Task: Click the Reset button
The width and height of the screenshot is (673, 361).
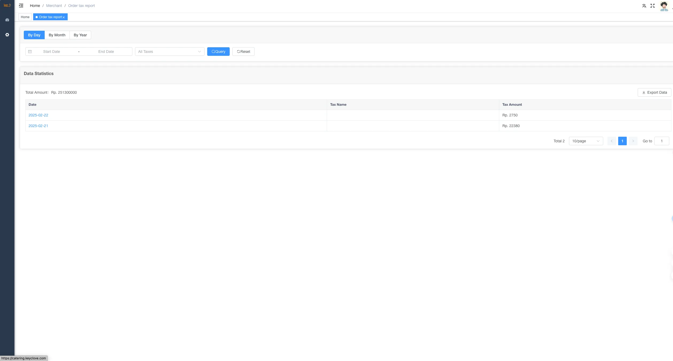Action: (243, 52)
